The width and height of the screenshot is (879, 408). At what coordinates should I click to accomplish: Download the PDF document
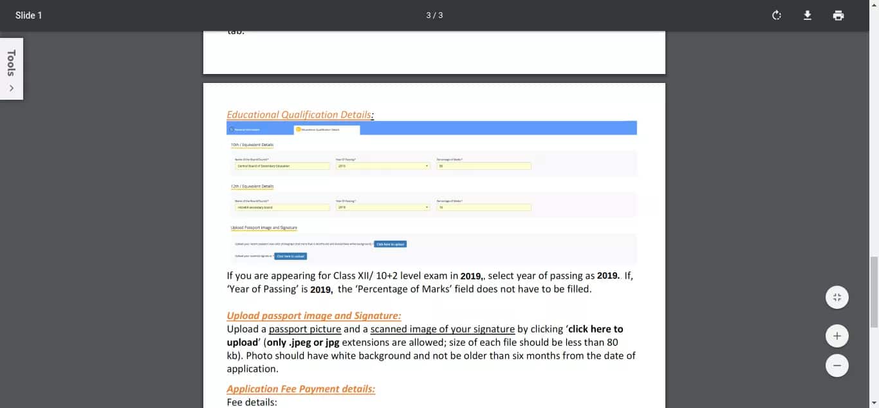(807, 15)
